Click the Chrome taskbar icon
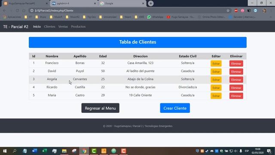Viewport: 275px width, 155px height. [x=84, y=151]
